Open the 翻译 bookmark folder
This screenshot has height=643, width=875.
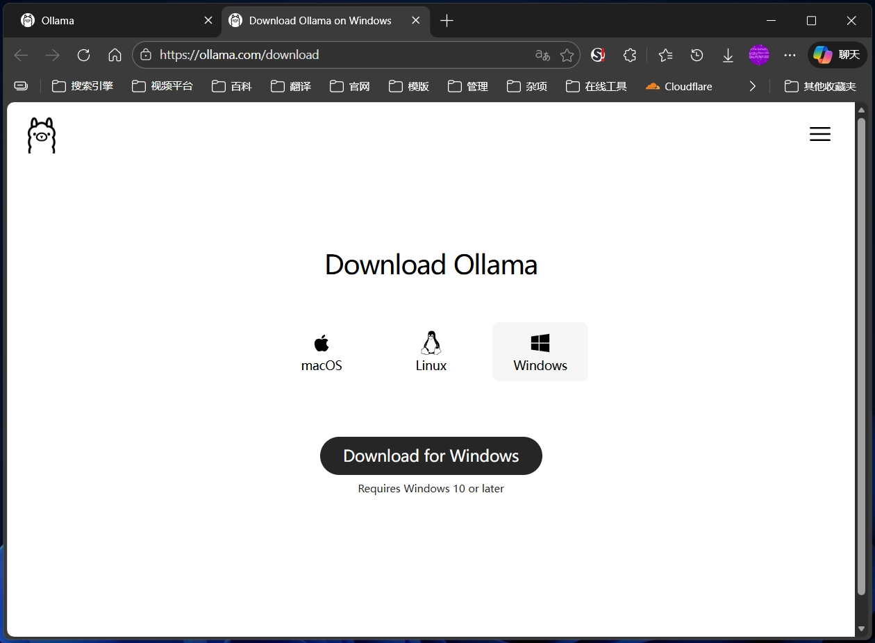[x=290, y=86]
